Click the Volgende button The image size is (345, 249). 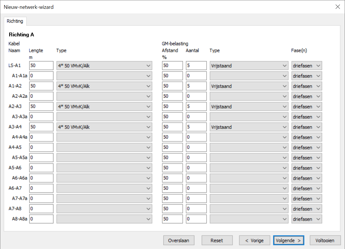(288, 240)
